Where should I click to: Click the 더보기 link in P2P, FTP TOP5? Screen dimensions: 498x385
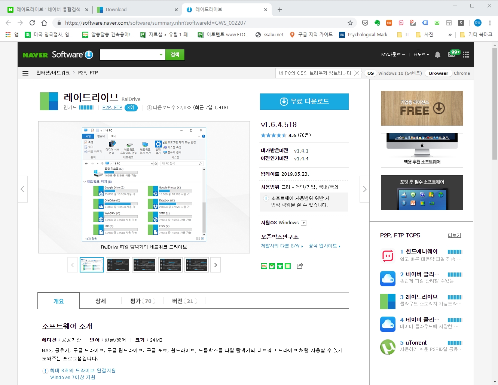[454, 235]
